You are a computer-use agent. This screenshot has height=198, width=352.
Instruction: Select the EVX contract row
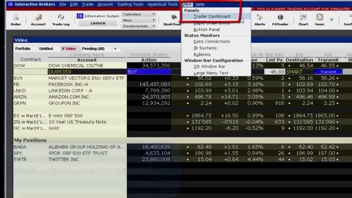(19, 78)
